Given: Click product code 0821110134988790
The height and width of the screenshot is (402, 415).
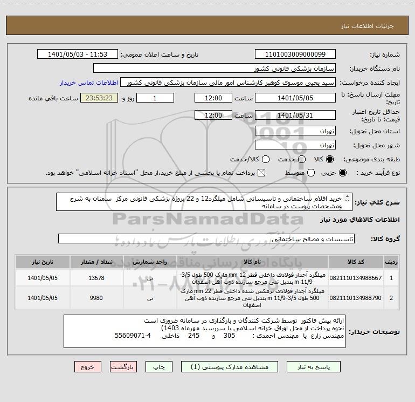Looking at the screenshot, I should pyautogui.click(x=356, y=298).
